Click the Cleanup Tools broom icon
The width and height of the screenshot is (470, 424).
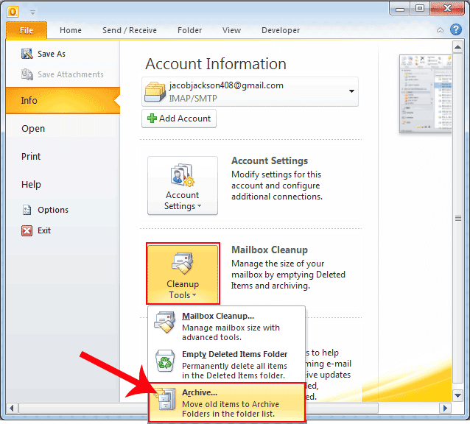click(x=182, y=264)
